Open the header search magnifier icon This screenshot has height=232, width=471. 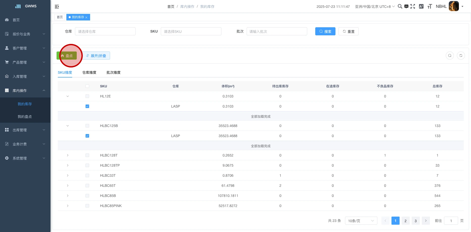(400, 7)
